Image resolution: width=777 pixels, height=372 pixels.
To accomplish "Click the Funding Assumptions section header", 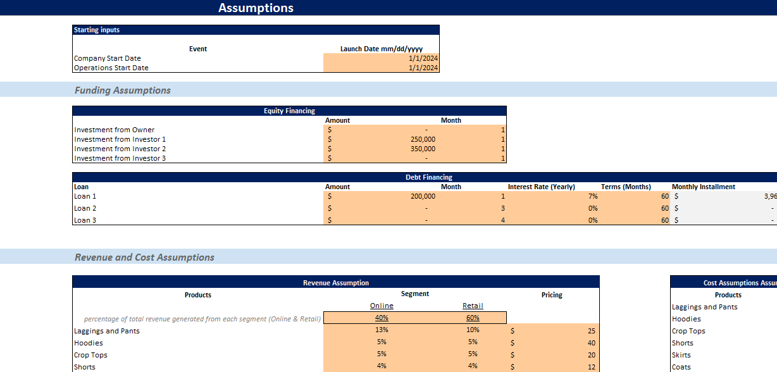I will pyautogui.click(x=123, y=90).
